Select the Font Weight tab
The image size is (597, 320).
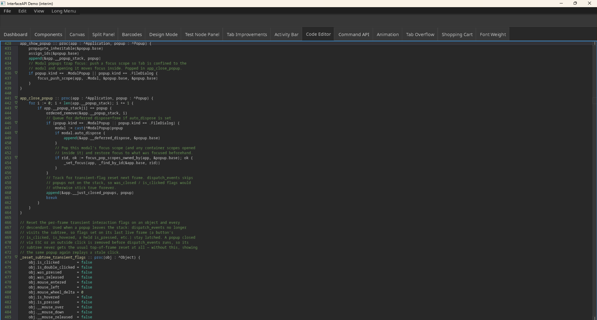pyautogui.click(x=493, y=35)
